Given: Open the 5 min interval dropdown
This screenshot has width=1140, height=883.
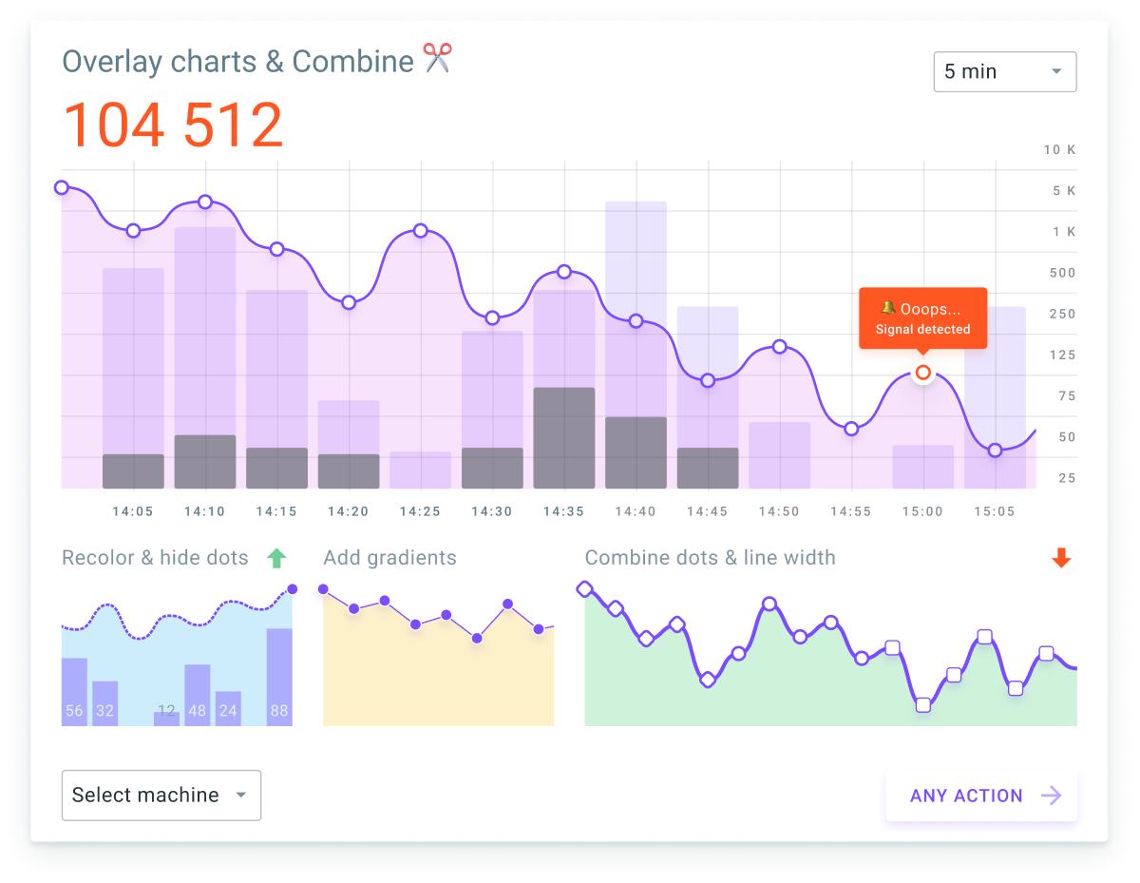Looking at the screenshot, I should (1004, 71).
